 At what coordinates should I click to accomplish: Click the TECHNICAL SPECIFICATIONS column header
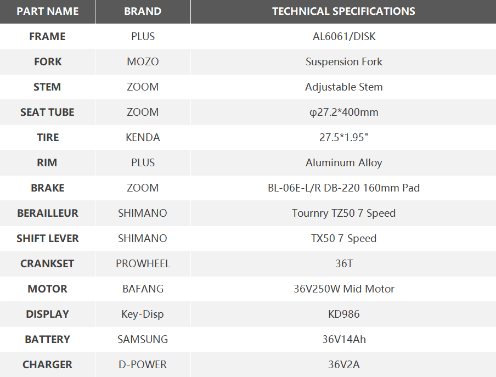[x=343, y=12]
